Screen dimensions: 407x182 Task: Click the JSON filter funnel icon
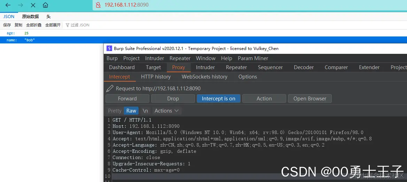point(68,25)
